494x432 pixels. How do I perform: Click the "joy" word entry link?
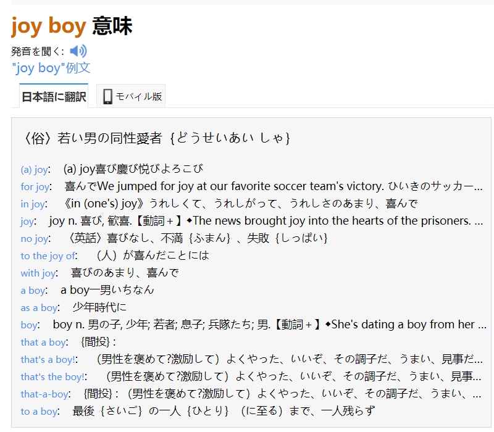(x=27, y=222)
